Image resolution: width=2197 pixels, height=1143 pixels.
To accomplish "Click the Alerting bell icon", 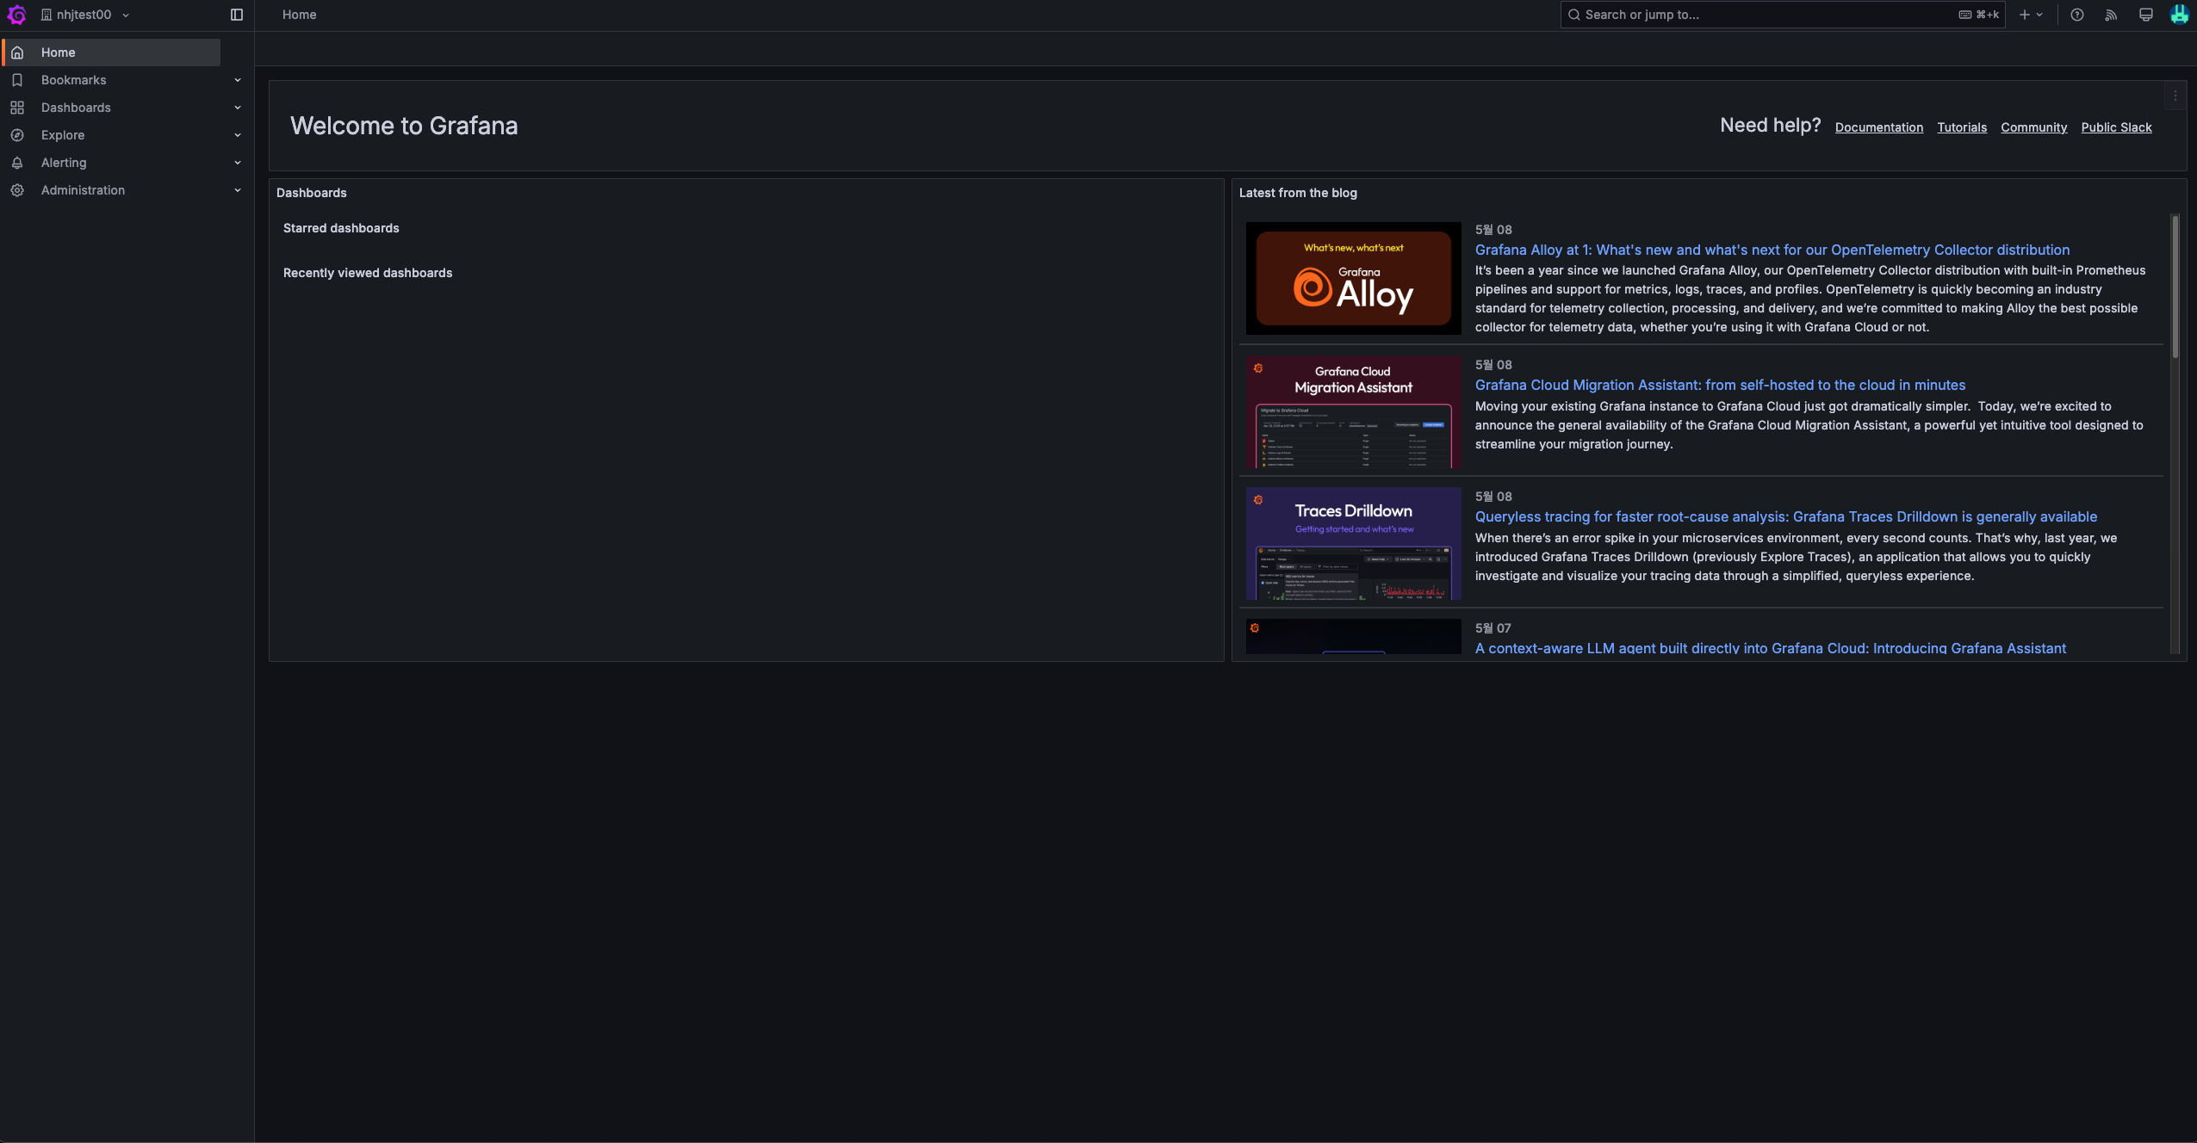I will point(17,163).
